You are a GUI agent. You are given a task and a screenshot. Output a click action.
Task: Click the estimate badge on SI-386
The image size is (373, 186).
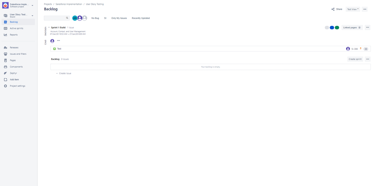pos(366,49)
